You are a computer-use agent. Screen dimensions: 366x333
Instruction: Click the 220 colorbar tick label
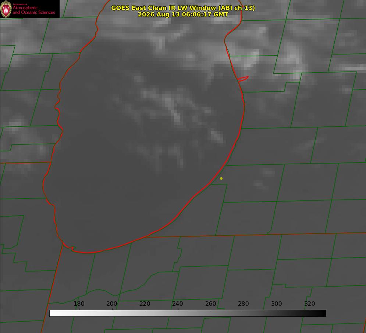[145, 304]
